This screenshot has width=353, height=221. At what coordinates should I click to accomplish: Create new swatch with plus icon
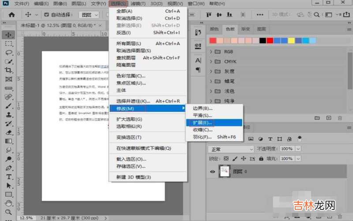[x=329, y=118]
